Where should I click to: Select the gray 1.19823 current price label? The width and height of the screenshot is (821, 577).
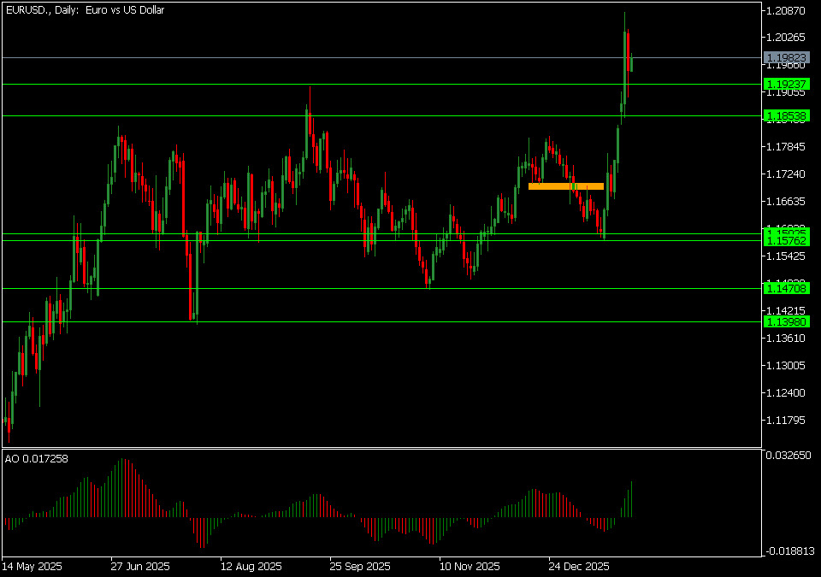[786, 57]
